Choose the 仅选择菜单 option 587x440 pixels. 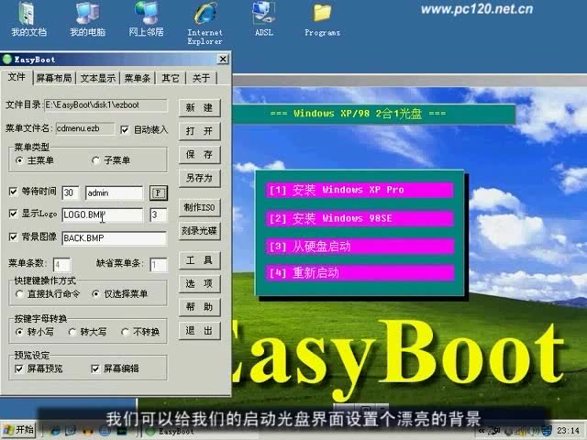pyautogui.click(x=95, y=293)
